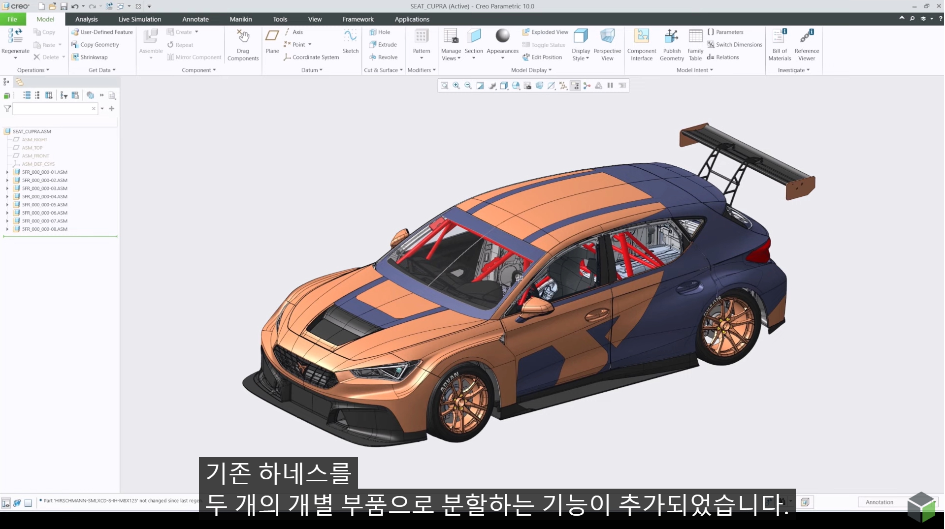945x529 pixels.
Task: Open Model Tree settings gear icon
Action: (90, 95)
